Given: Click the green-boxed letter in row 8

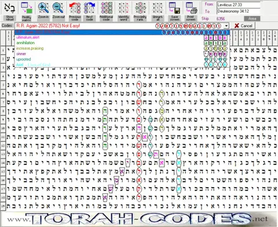Looking at the screenshot, I should pos(105,111).
